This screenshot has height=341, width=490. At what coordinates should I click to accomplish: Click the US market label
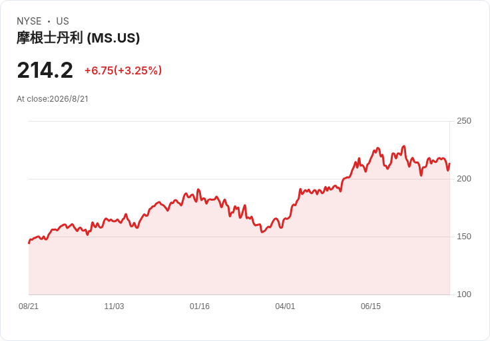[x=63, y=21]
